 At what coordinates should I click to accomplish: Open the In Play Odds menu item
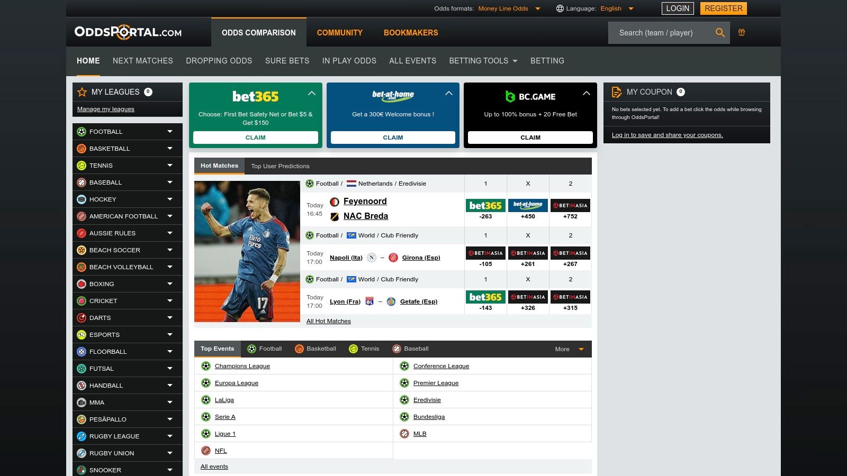click(349, 61)
